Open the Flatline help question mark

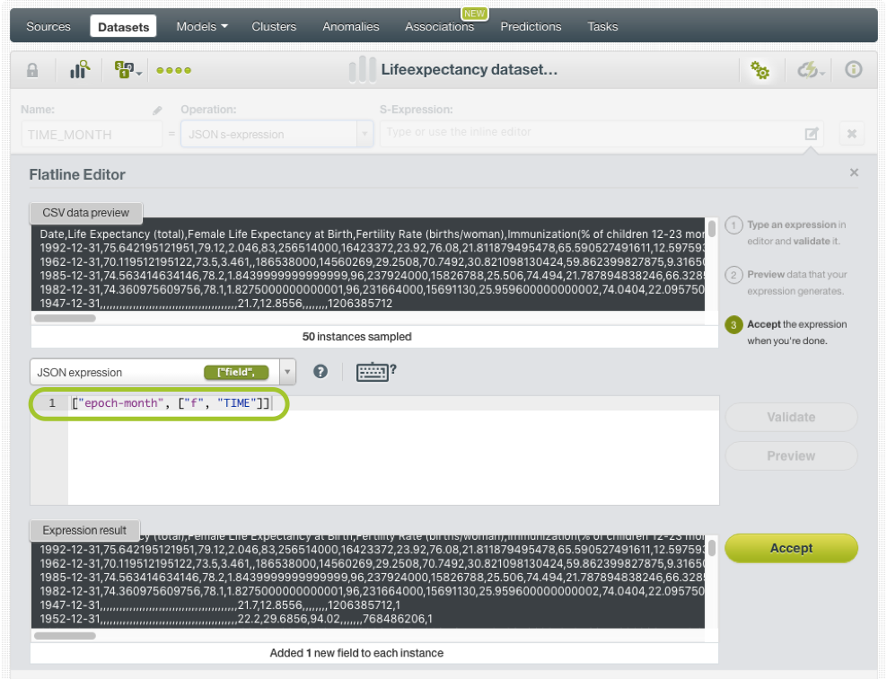pyautogui.click(x=321, y=372)
